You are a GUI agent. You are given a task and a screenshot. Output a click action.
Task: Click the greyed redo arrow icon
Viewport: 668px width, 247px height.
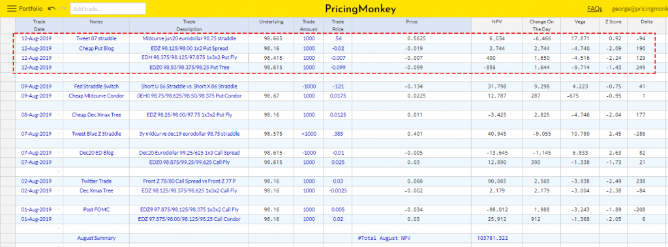click(63, 8)
